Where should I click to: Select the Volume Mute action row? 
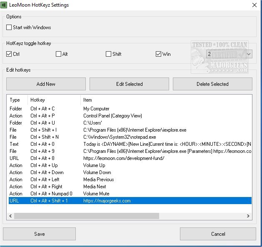pyautogui.click(x=130, y=194)
